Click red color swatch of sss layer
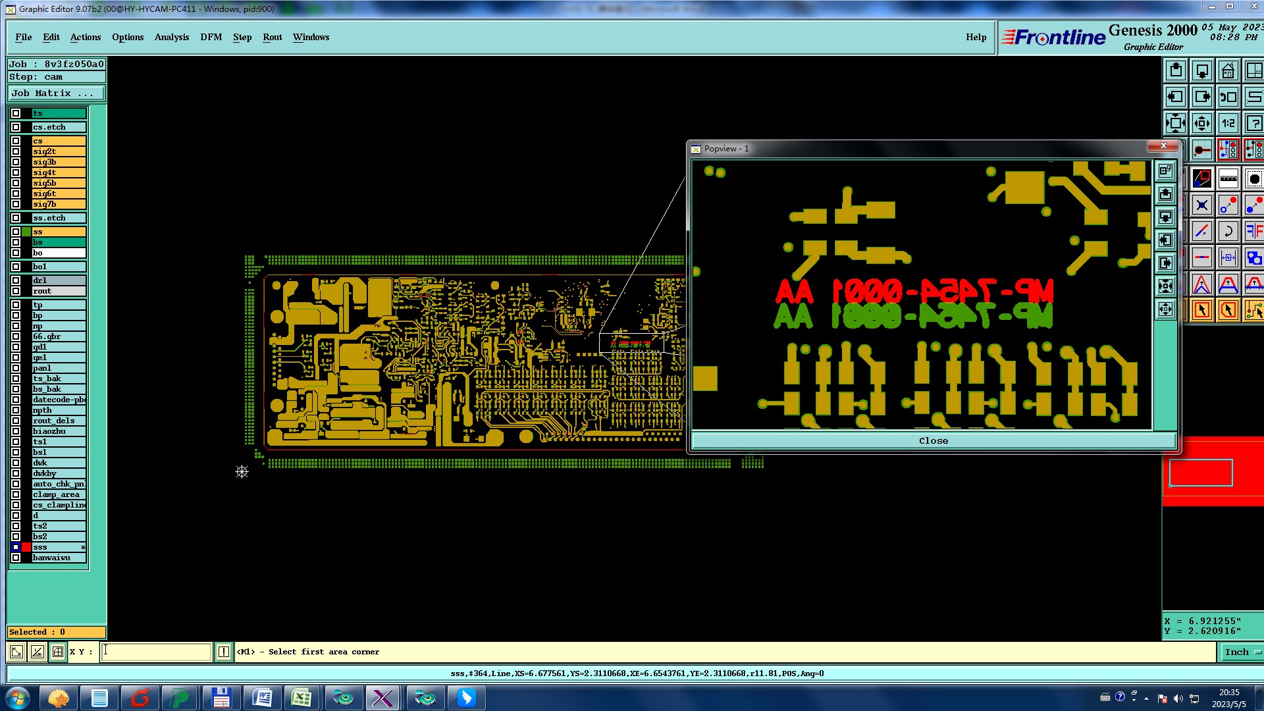 point(26,547)
